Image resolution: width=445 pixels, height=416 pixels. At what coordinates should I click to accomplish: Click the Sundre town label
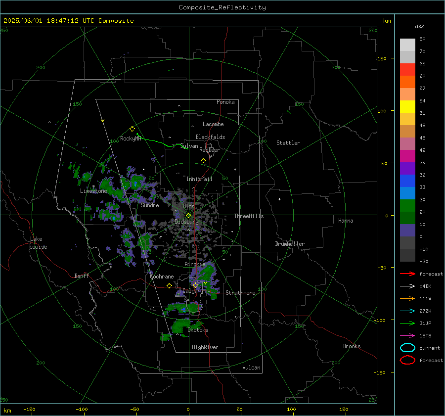pos(150,205)
